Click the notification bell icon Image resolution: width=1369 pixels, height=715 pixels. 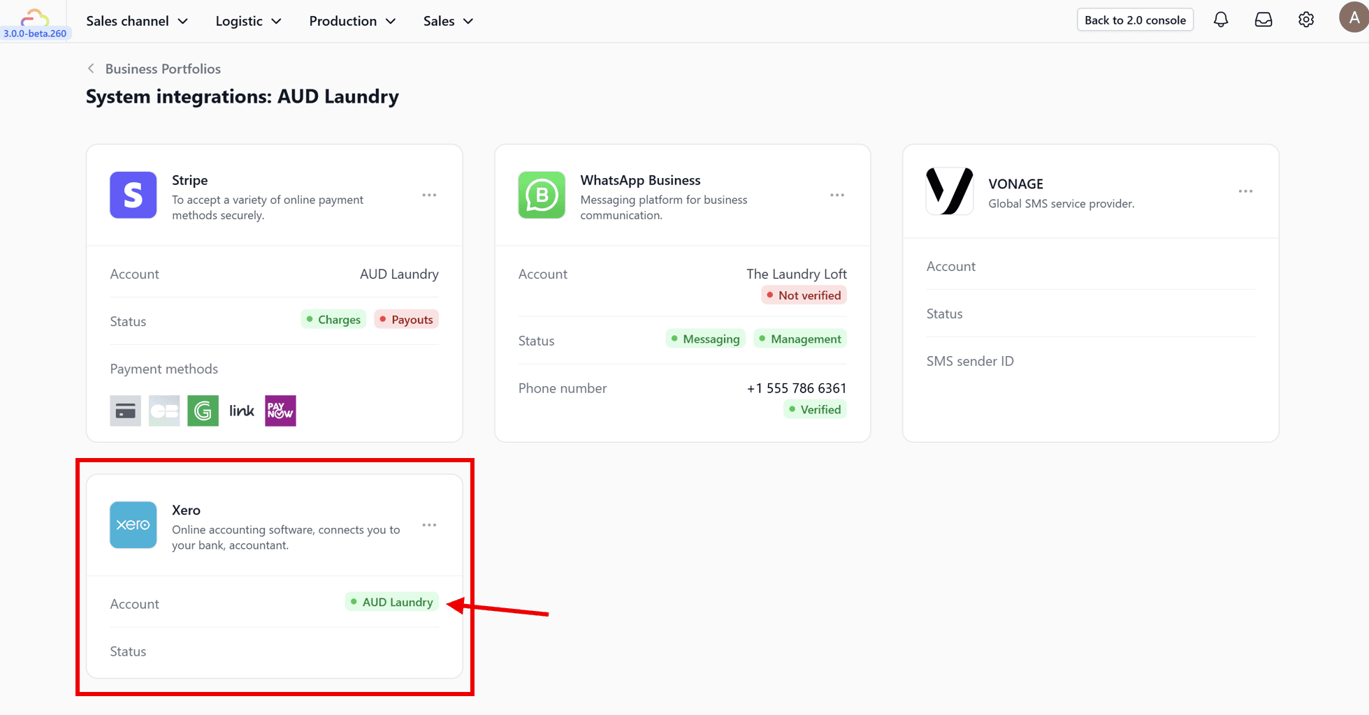1220,20
